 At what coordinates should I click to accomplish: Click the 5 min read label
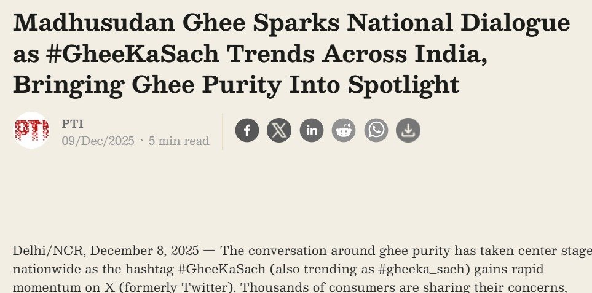(178, 141)
